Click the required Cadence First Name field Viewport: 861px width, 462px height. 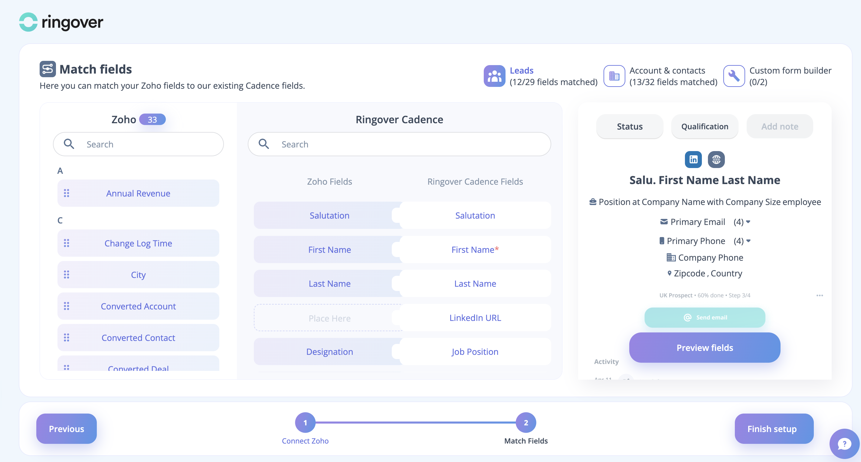[x=475, y=249]
